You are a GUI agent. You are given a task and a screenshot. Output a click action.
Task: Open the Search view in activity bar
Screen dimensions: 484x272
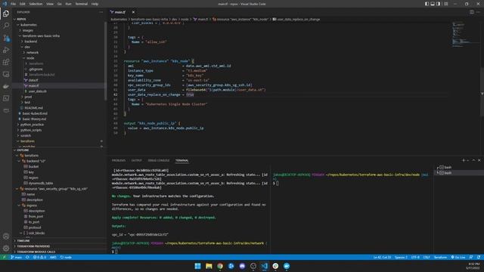coord(6,26)
